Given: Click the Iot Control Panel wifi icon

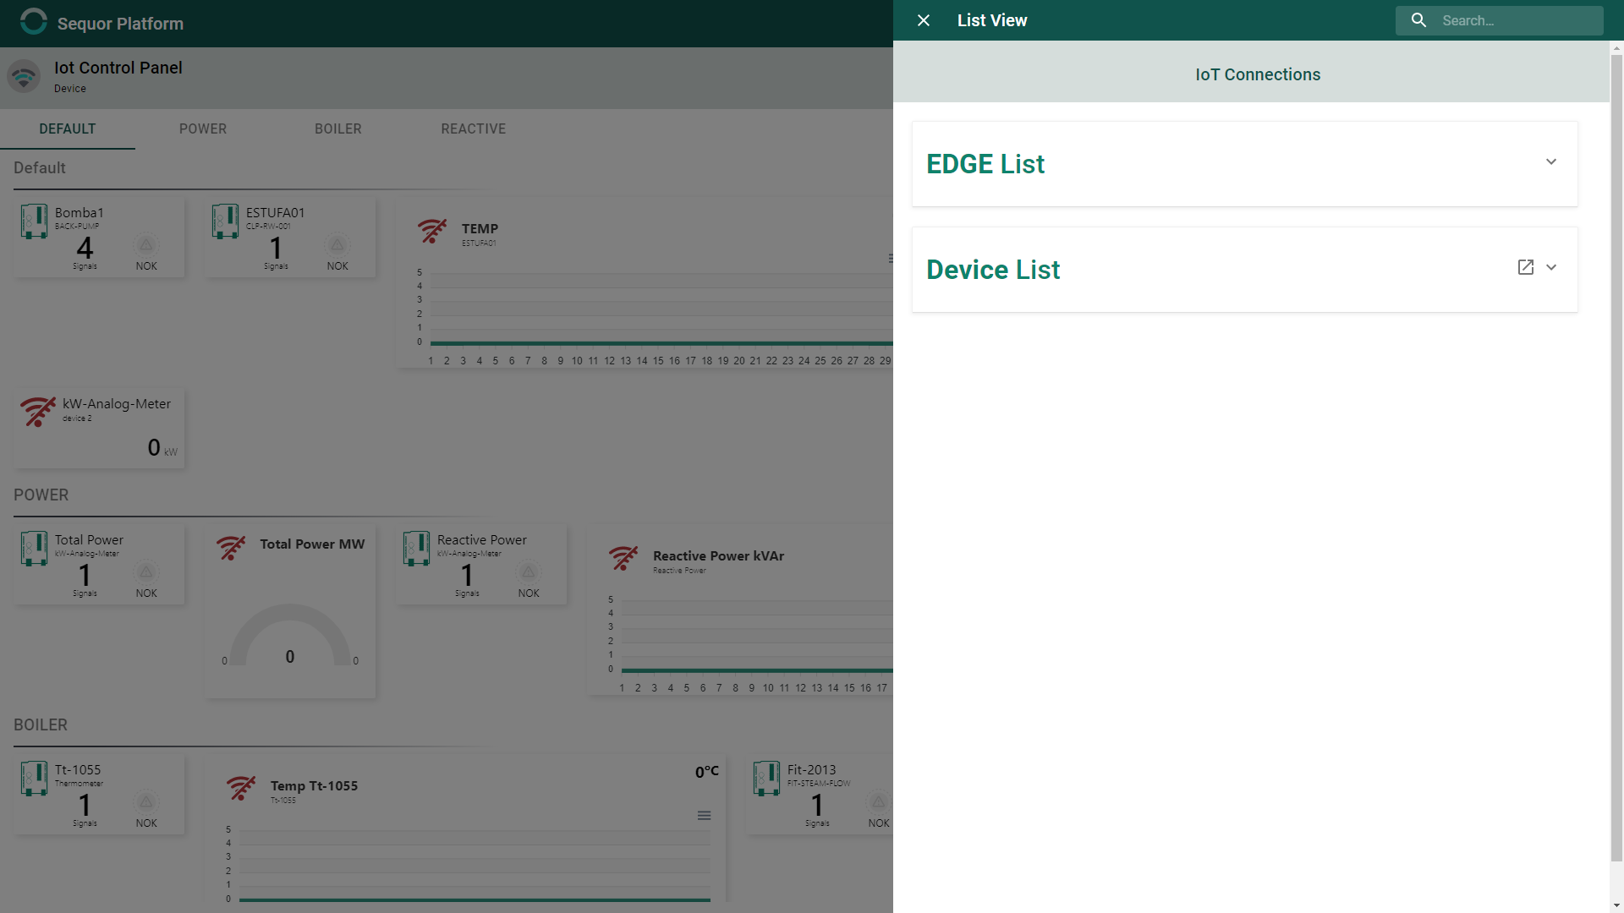Looking at the screenshot, I should pyautogui.click(x=24, y=77).
